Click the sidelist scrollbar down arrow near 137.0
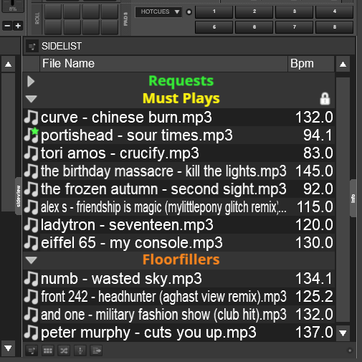The image size is (362, 362). 343,333
